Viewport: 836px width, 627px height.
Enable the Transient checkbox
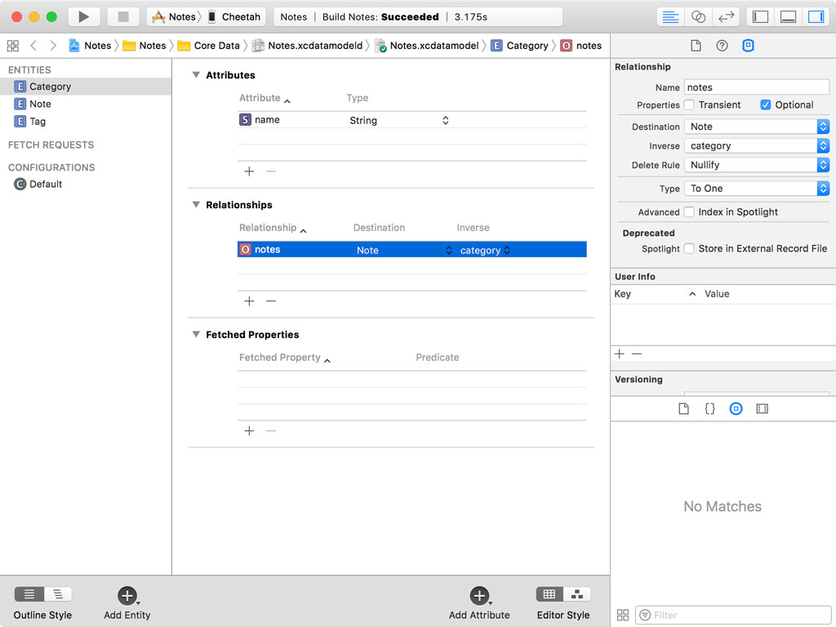click(x=690, y=104)
